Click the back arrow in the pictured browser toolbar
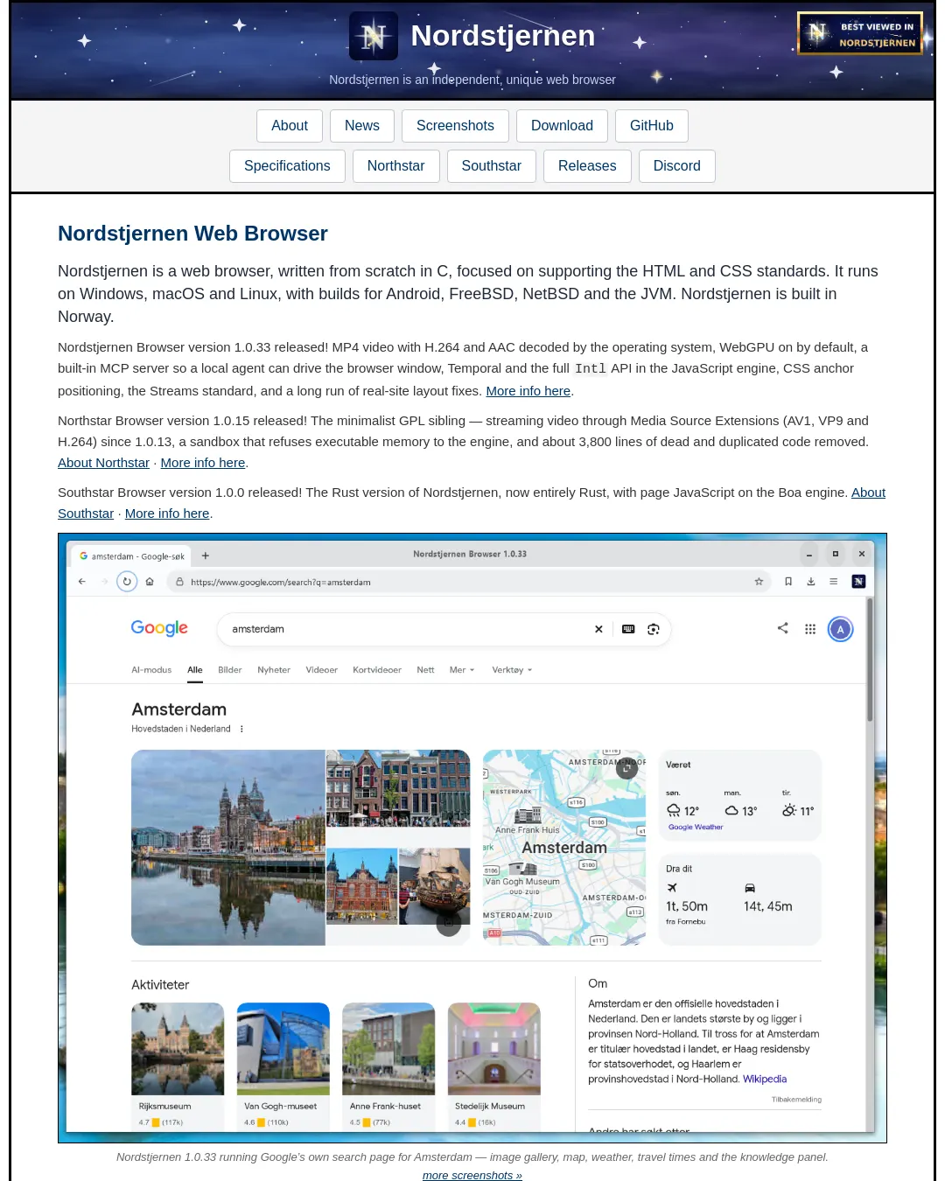945x1181 pixels. pyautogui.click(x=82, y=582)
